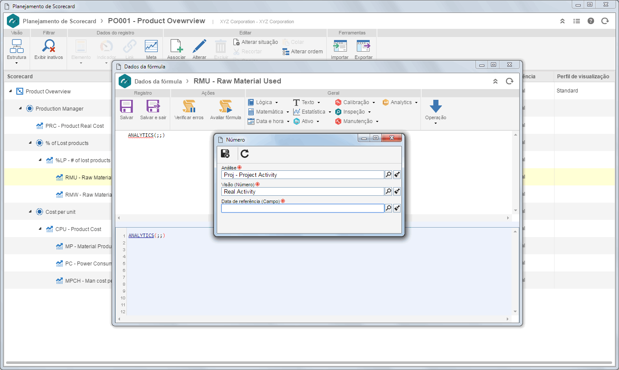Collapse the Production Manager tree node
This screenshot has width=619, height=370.
(20, 108)
